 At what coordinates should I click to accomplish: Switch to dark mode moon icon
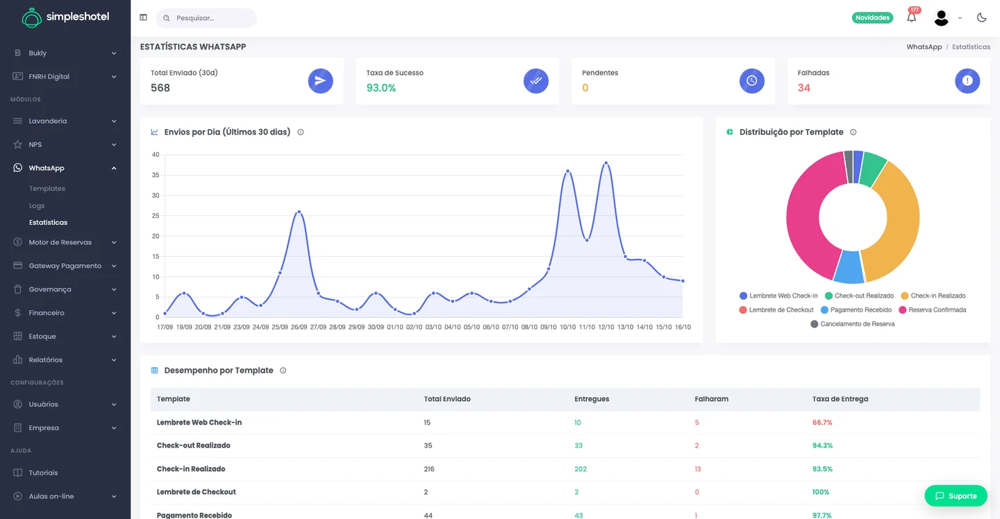coord(981,17)
